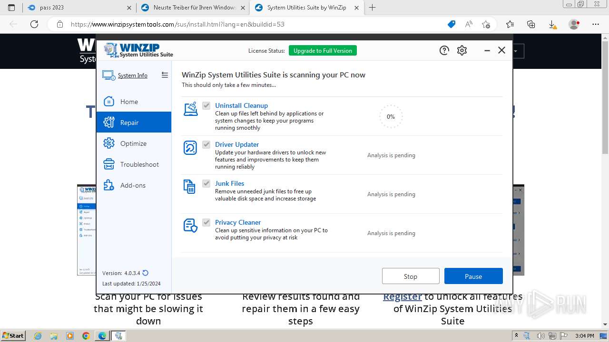Add this page to favorites

click(486, 24)
